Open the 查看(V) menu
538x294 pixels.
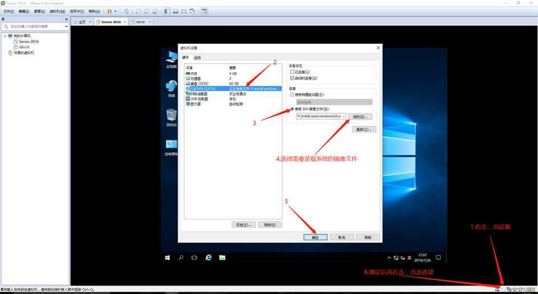[x=39, y=11]
